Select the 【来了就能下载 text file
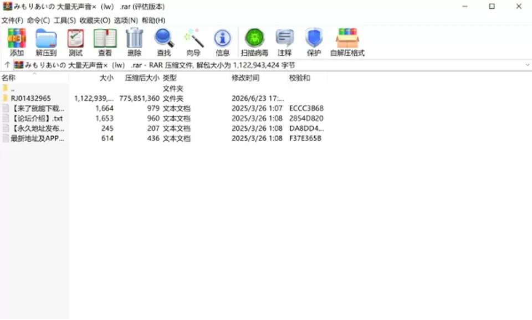Screen dimensions: 532x320 37,109
